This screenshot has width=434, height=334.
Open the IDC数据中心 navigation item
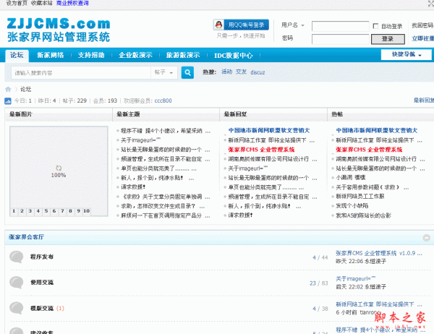coord(234,56)
